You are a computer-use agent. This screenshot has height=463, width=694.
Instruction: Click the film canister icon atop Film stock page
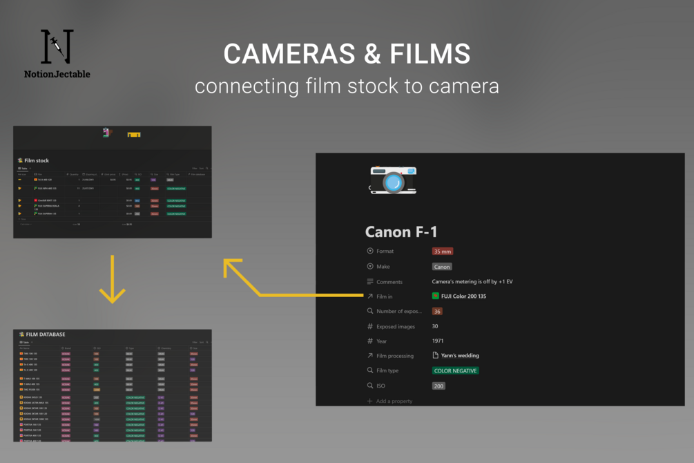point(106,132)
